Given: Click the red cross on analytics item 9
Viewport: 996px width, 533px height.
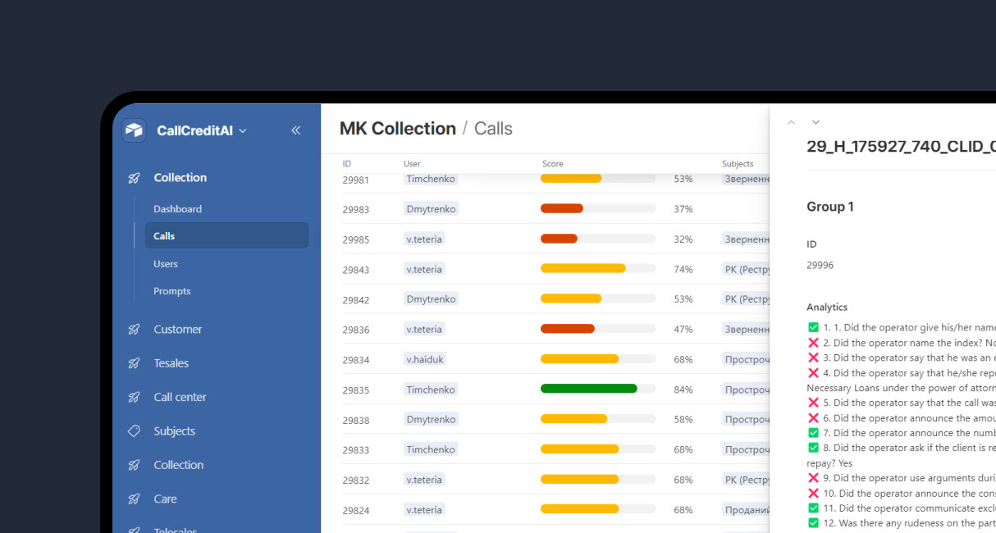Looking at the screenshot, I should [x=813, y=478].
